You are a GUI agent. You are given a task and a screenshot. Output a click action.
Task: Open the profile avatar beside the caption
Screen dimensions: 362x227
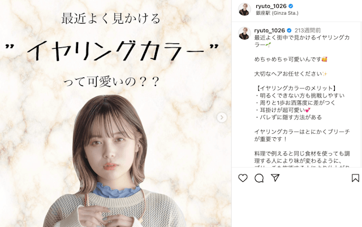click(x=244, y=33)
